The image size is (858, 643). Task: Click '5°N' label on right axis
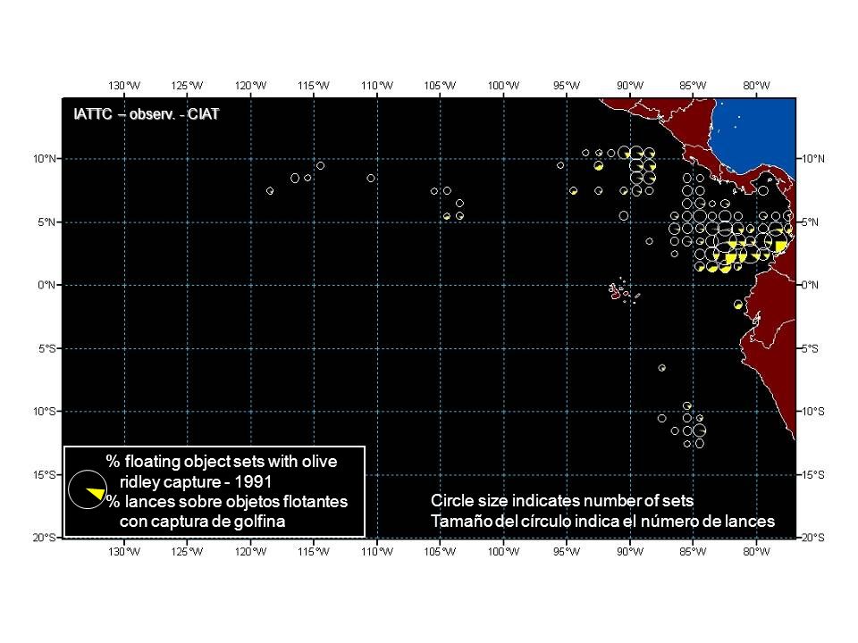point(810,222)
